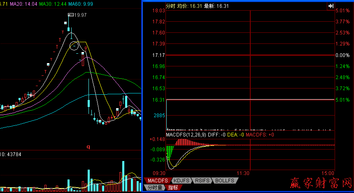Select the RSIFS indicator tab
This screenshot has width=354, height=193.
[203, 181]
